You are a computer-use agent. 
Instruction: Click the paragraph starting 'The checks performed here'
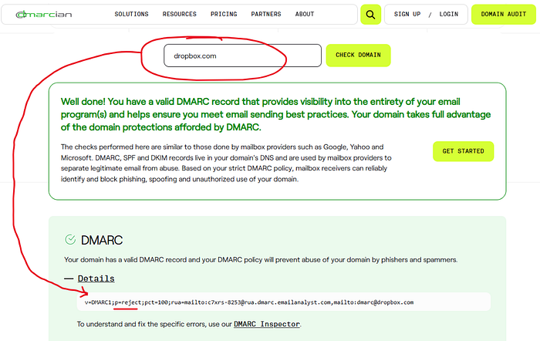226,163
